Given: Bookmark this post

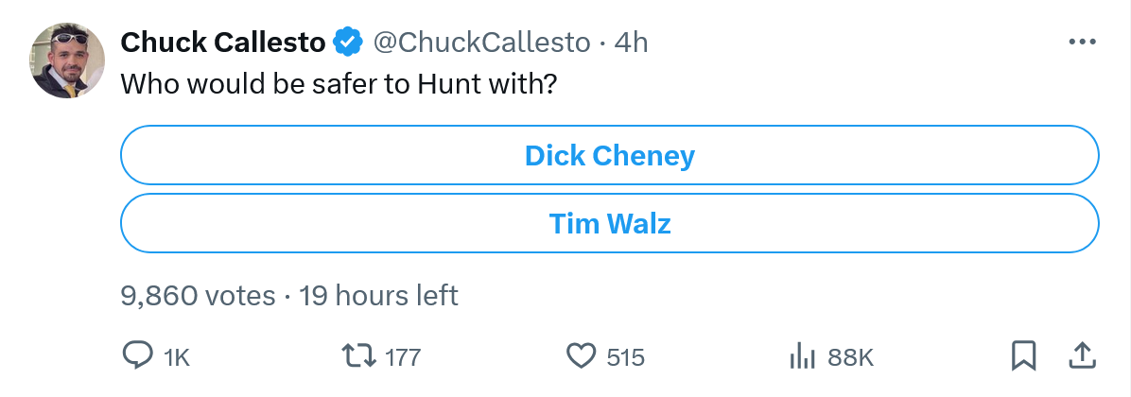Looking at the screenshot, I should tap(1023, 356).
